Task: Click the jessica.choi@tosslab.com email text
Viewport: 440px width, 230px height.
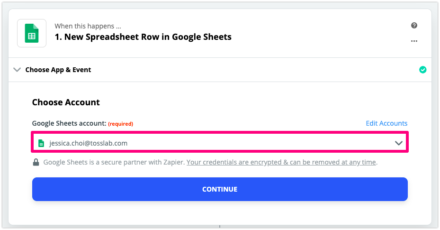Action: coord(89,143)
